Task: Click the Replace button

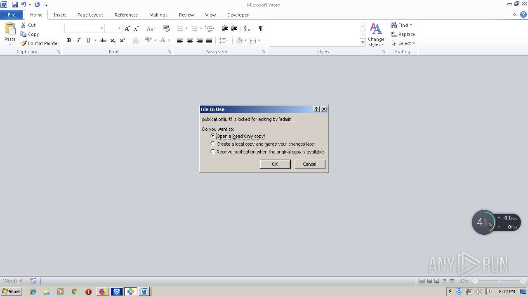Action: click(x=403, y=34)
